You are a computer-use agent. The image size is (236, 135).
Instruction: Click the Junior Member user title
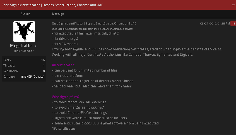(x=24, y=51)
